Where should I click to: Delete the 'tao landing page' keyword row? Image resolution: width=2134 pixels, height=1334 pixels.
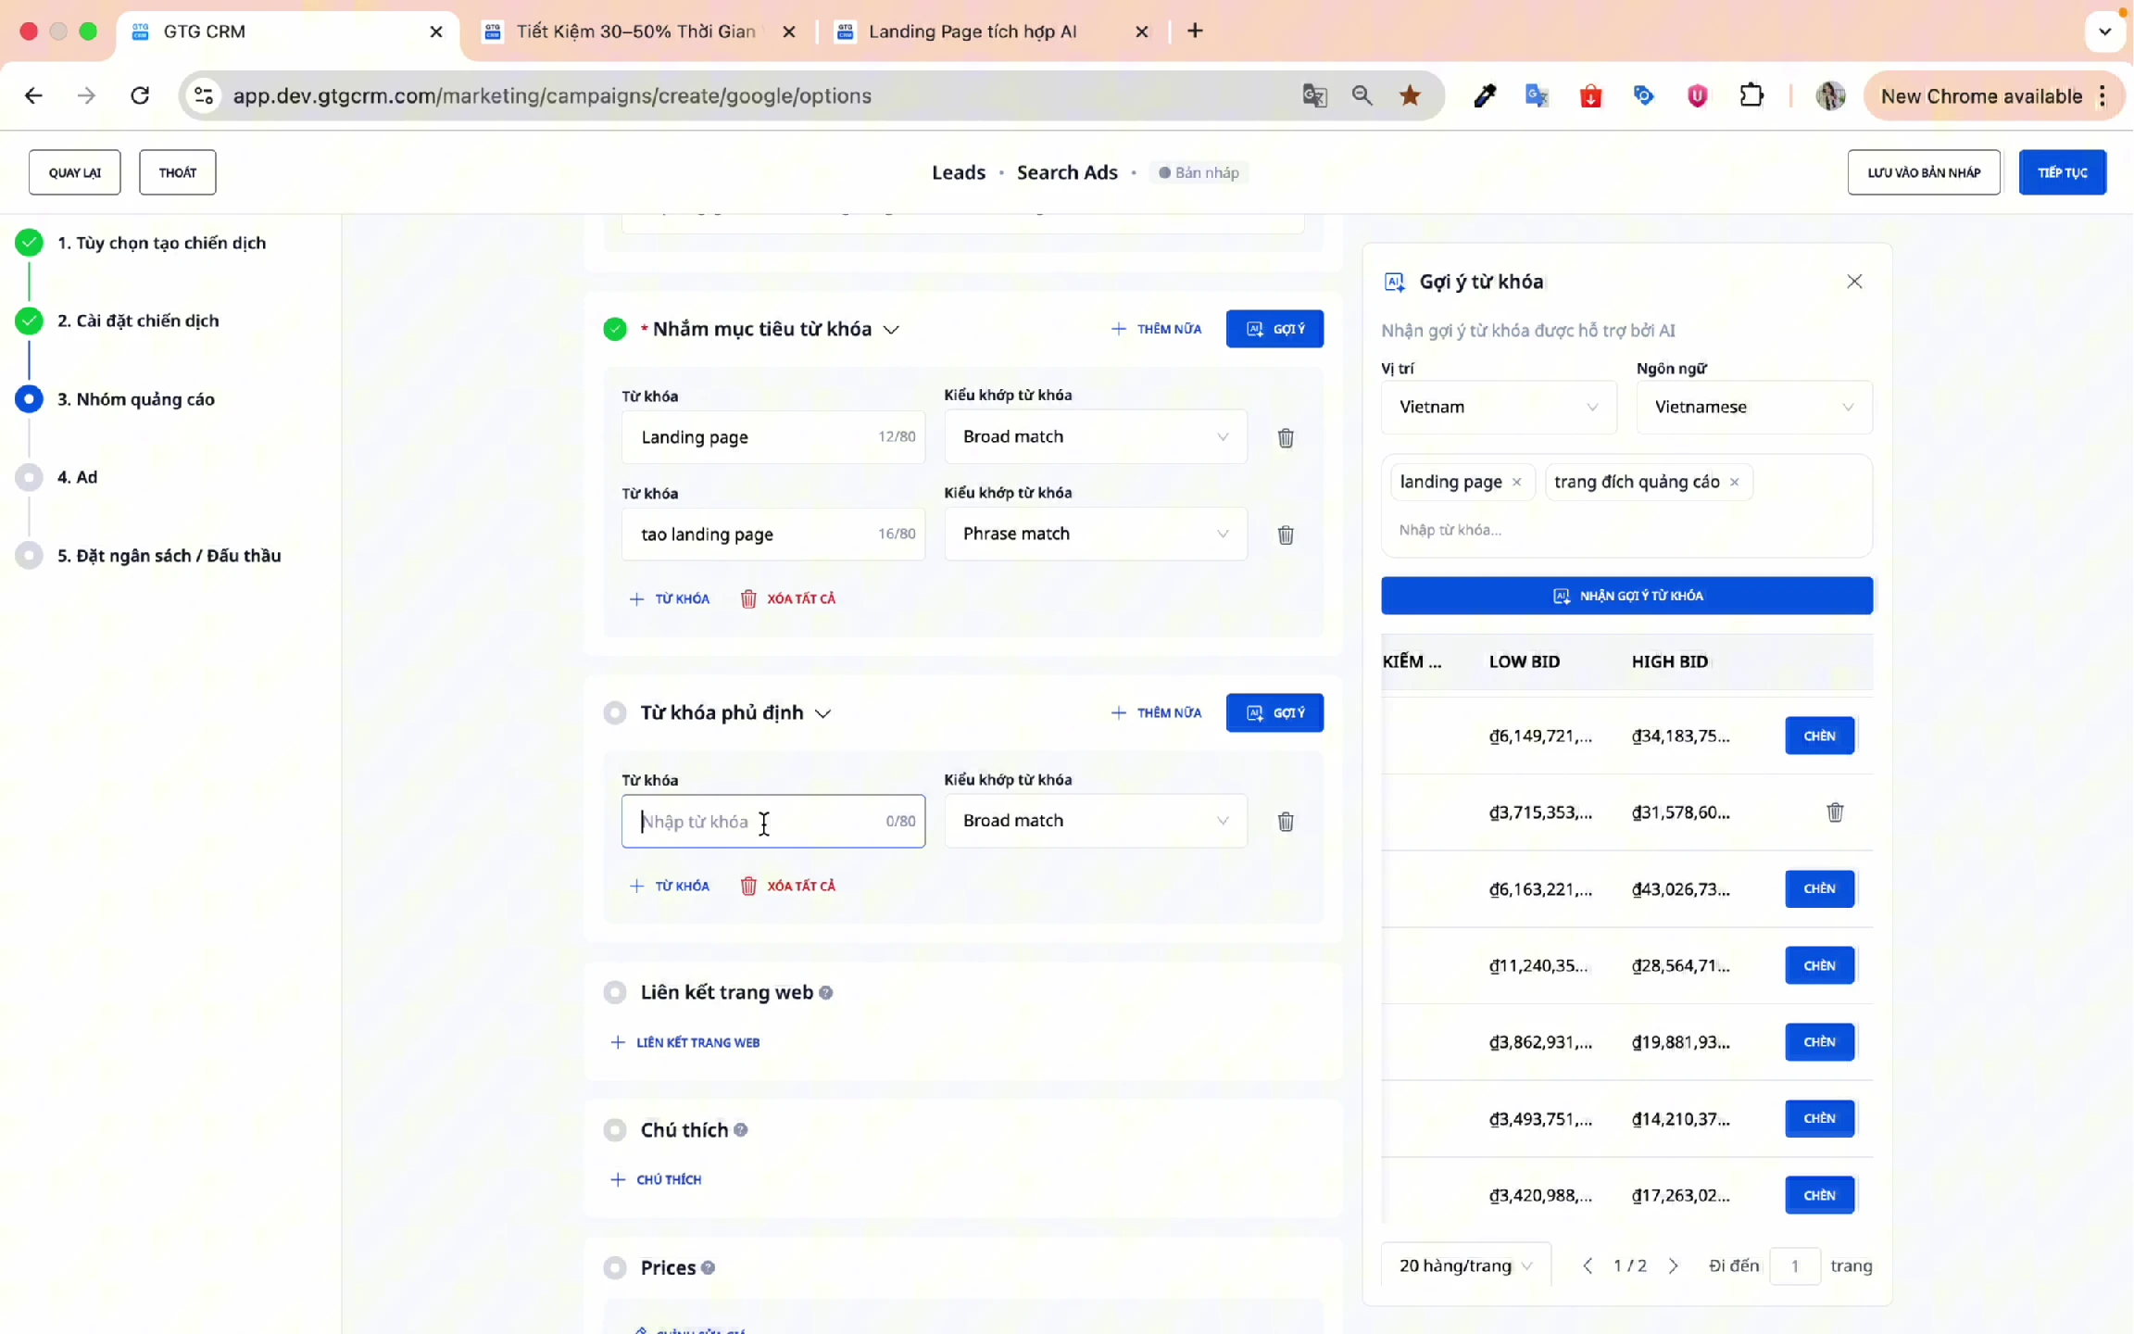[1286, 535]
